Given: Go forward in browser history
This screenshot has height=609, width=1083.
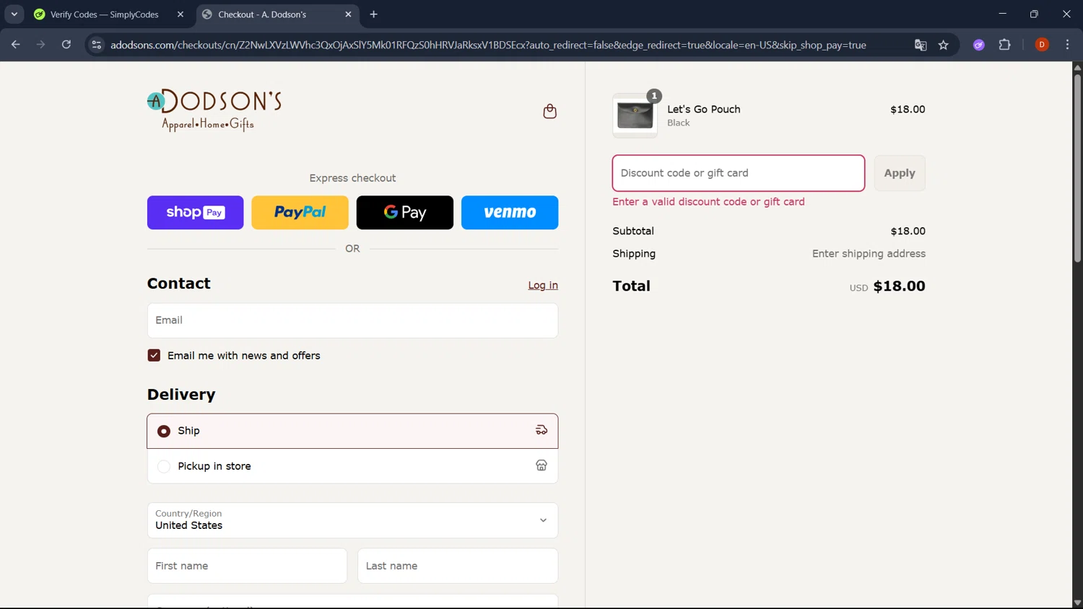Looking at the screenshot, I should click(40, 45).
